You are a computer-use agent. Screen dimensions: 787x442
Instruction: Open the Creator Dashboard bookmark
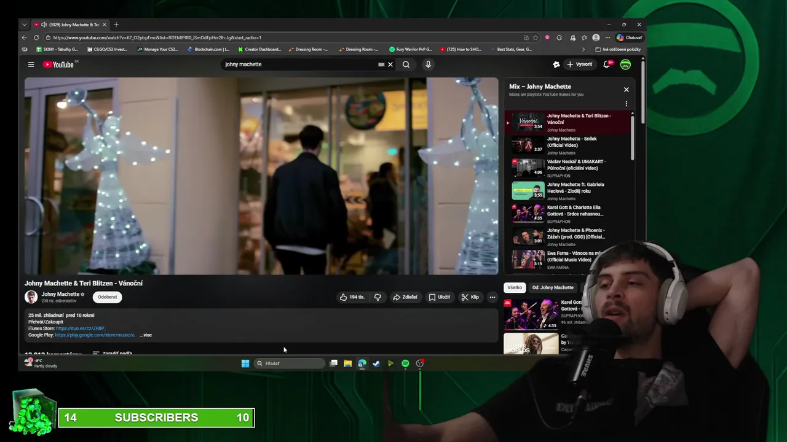(x=259, y=49)
